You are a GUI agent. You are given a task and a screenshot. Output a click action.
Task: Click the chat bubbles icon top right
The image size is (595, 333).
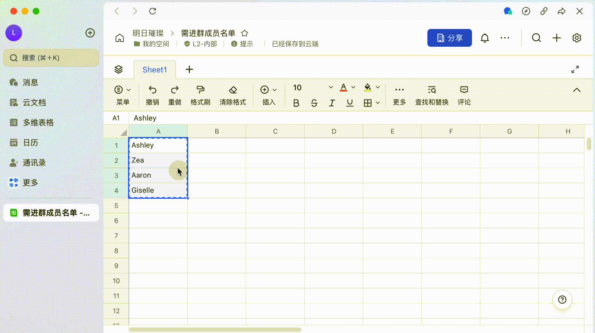(508, 11)
